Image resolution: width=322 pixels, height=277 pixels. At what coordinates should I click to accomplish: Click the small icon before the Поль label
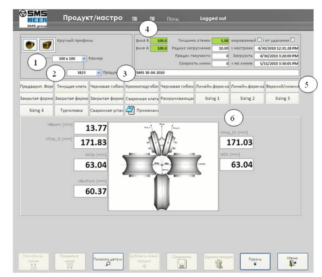click(x=152, y=19)
